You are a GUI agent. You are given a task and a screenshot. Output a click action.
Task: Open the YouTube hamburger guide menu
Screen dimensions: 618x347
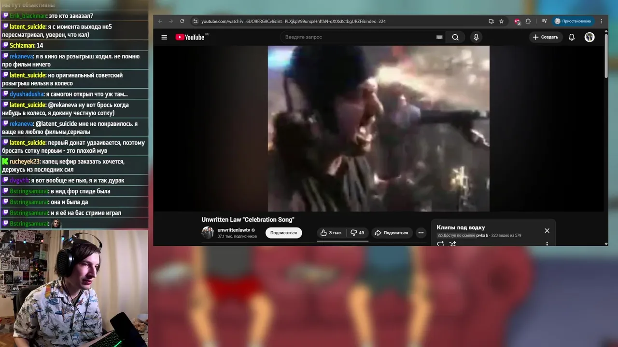tap(164, 37)
